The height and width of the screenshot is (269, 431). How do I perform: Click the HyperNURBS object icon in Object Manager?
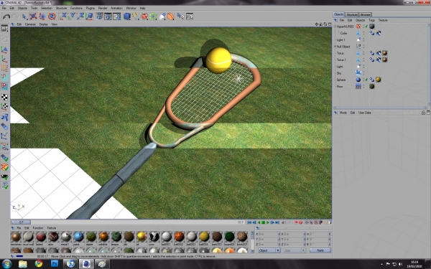pos(358,27)
